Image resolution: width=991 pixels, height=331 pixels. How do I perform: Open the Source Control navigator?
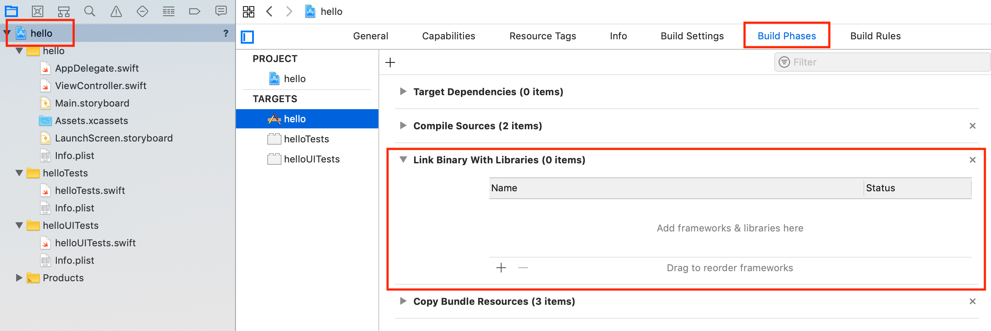click(x=38, y=11)
